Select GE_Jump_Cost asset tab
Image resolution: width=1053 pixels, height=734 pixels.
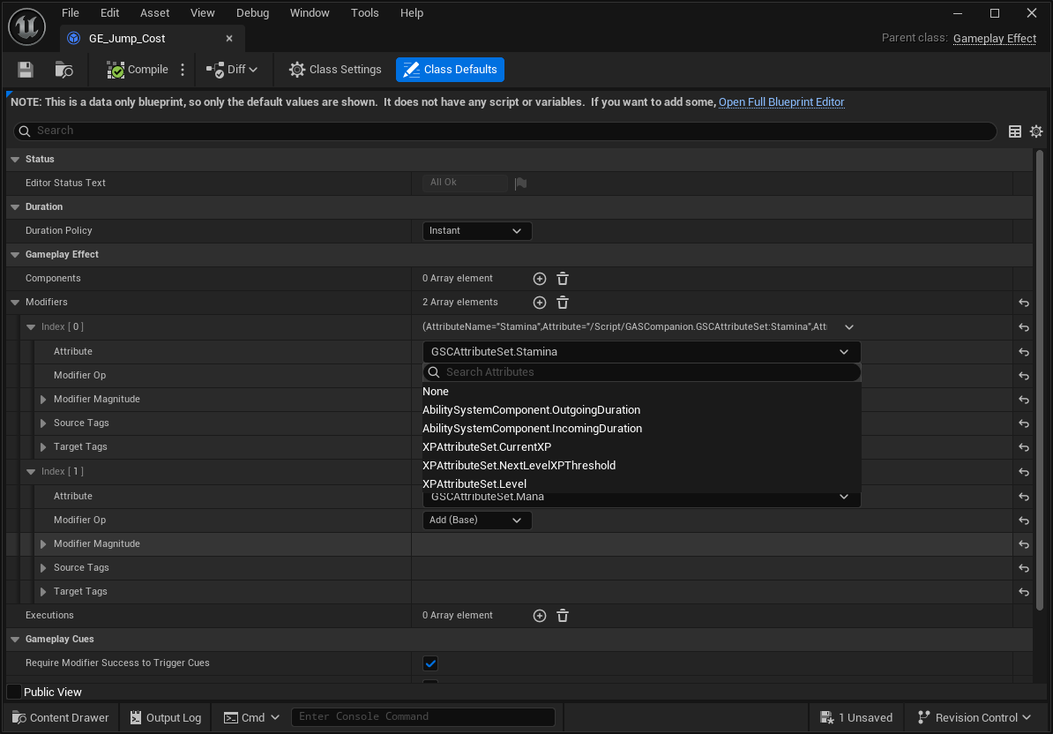click(151, 38)
